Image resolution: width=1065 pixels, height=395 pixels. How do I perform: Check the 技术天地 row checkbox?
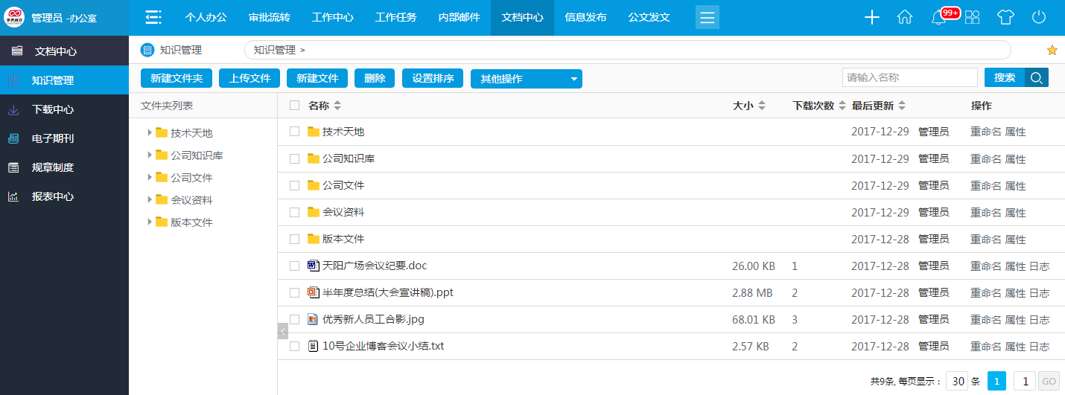pos(295,132)
